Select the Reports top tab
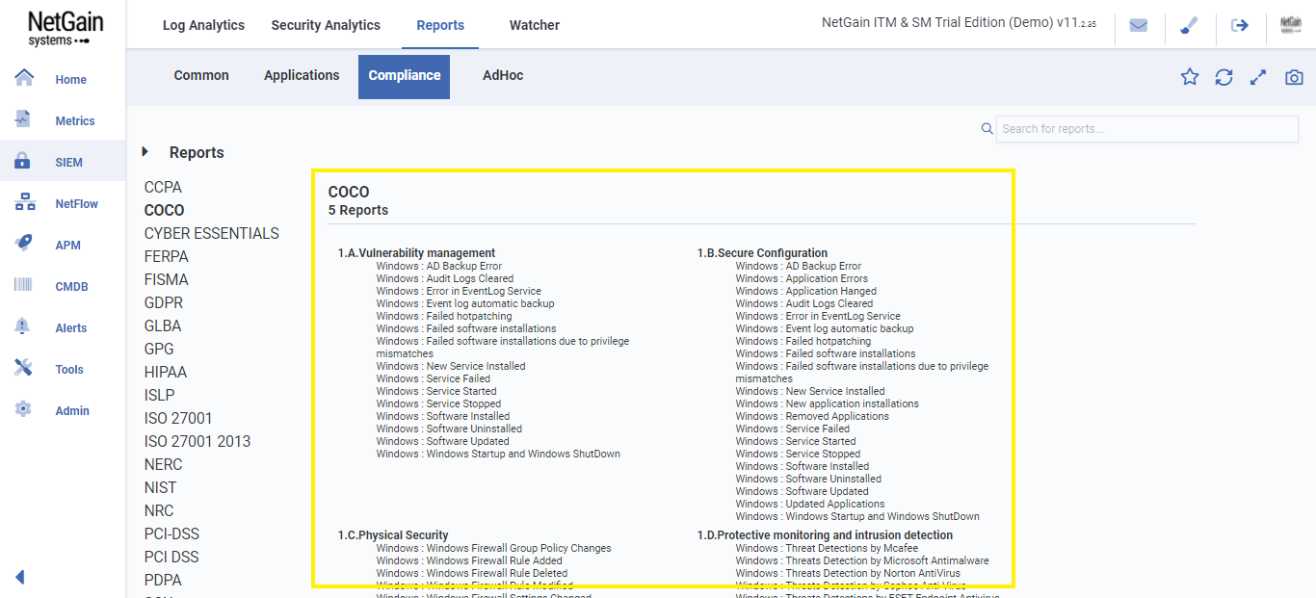 point(440,25)
